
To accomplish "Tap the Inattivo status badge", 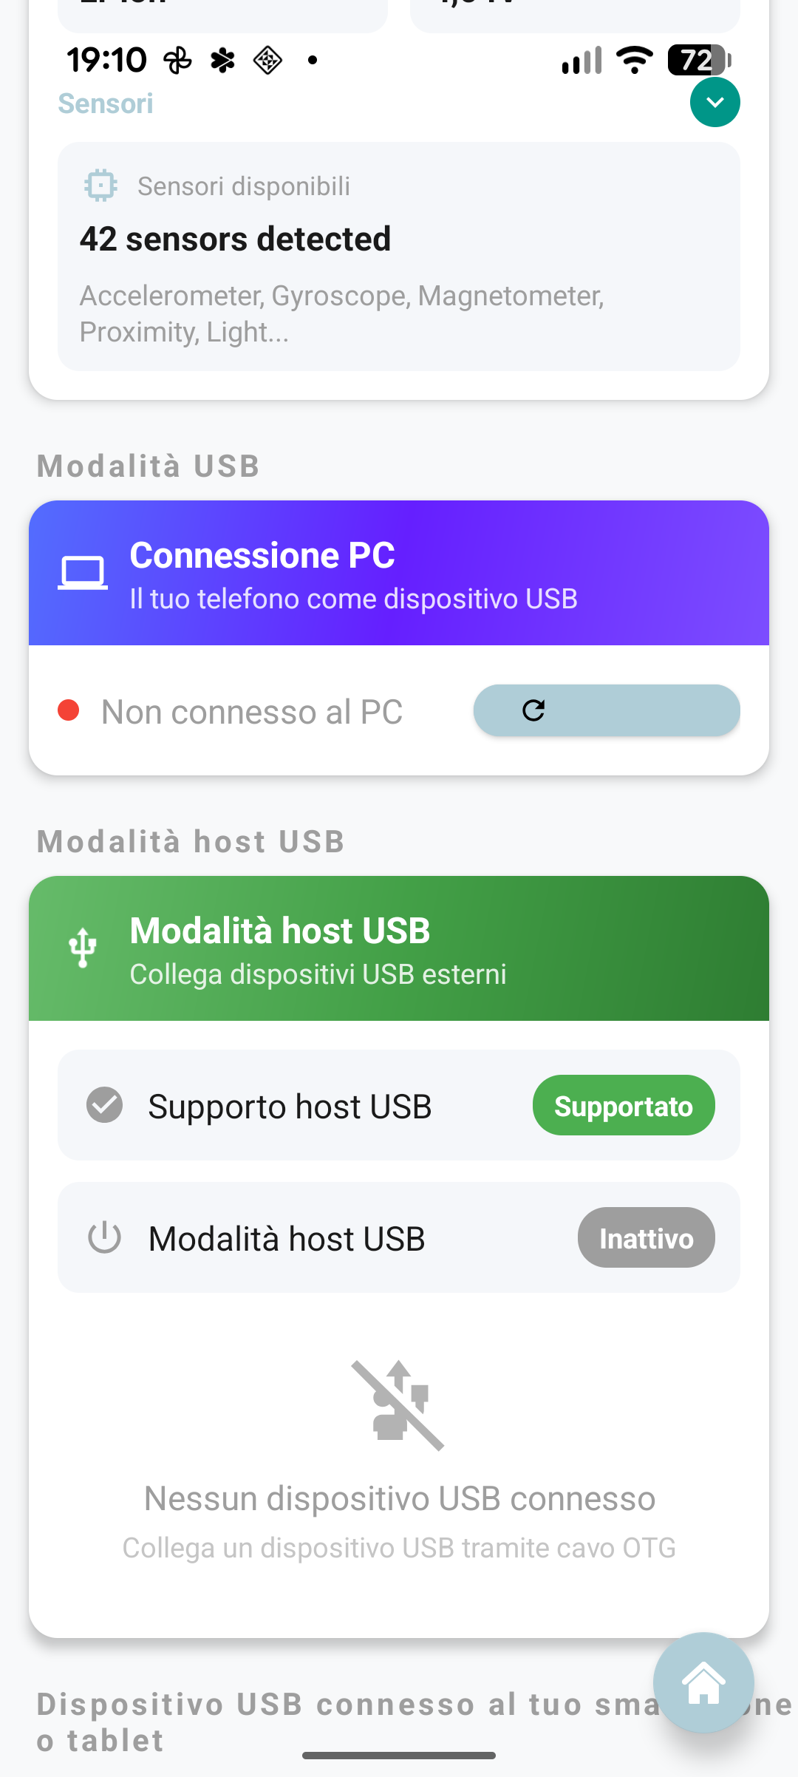I will pos(646,1237).
